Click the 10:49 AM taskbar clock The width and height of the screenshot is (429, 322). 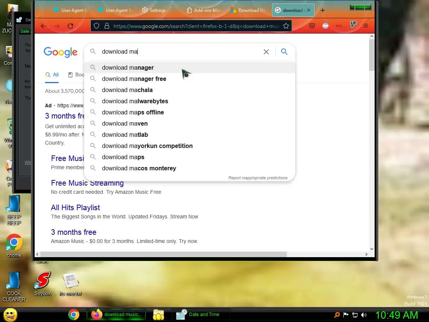(397, 315)
